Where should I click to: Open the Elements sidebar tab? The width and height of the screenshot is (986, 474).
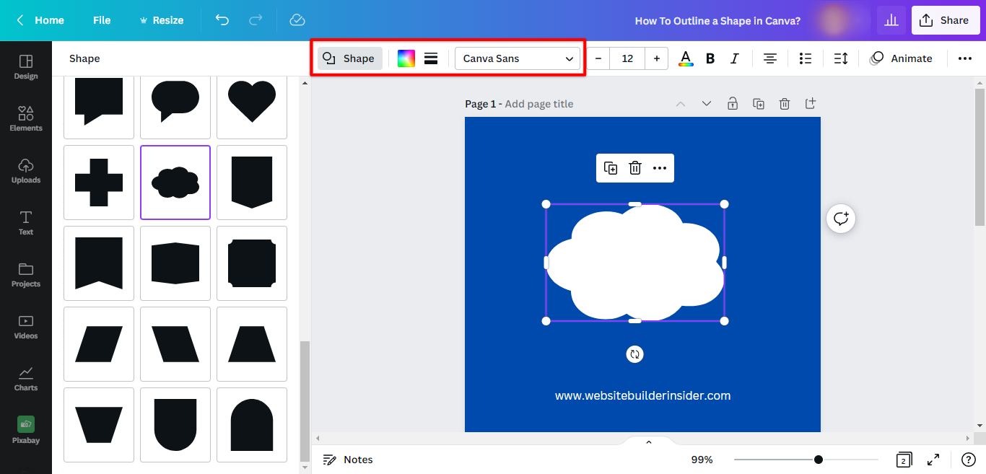[26, 118]
